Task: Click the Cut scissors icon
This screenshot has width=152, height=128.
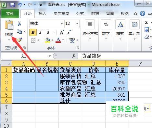Action: pos(19,24)
